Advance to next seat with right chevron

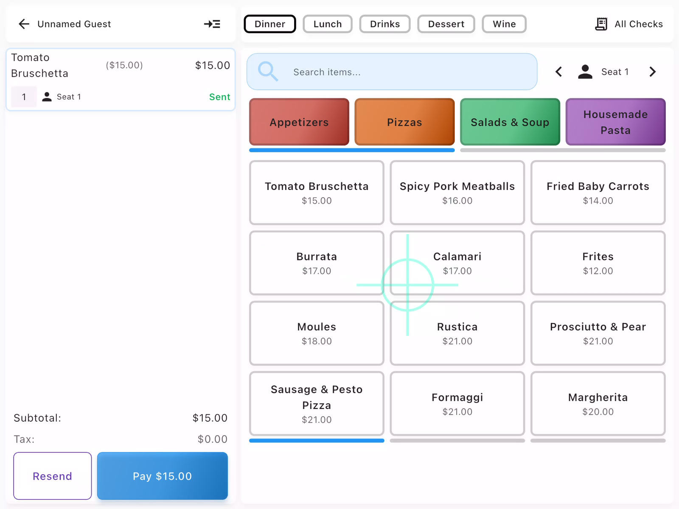652,72
